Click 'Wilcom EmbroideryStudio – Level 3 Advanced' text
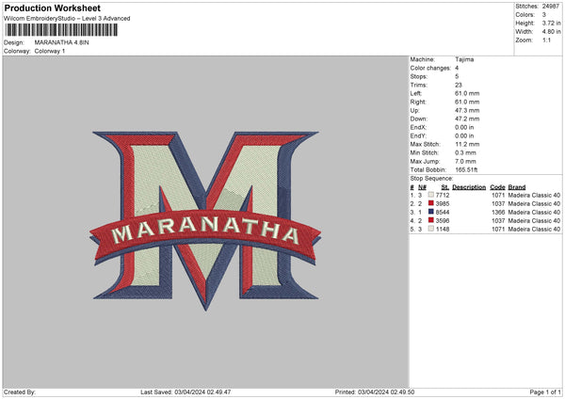This screenshot has width=565, height=399. [67, 19]
